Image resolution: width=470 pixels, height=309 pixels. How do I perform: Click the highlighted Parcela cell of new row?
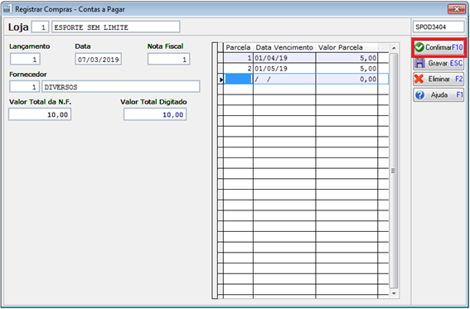coord(238,79)
